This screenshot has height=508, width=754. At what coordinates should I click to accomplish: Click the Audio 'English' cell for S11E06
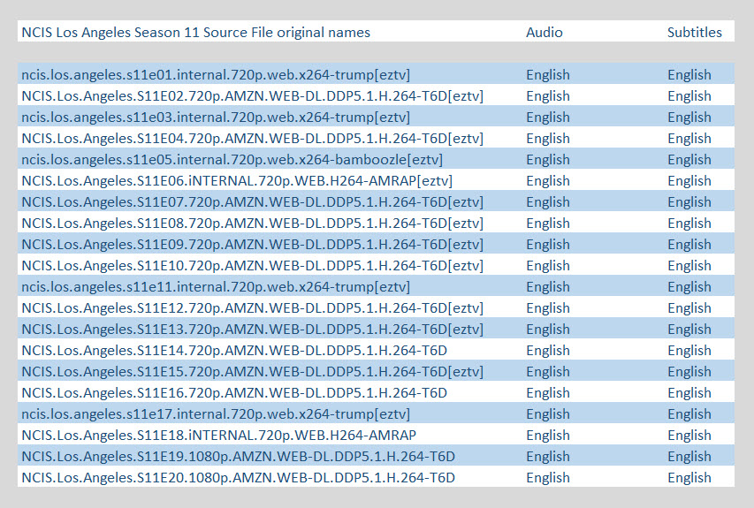click(548, 181)
